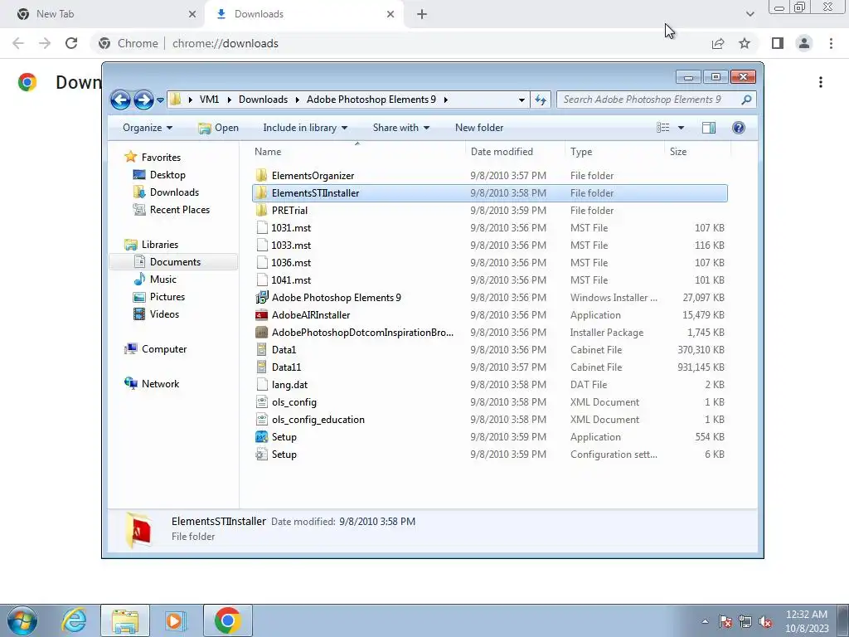Switch to the New Tab tab in Chrome
Screen dimensions: 849x637
103,14
